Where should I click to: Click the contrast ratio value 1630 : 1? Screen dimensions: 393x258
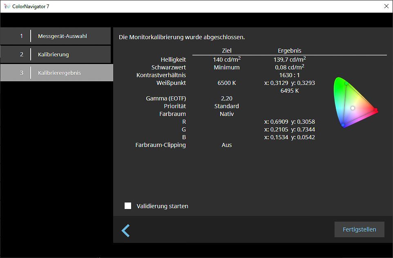point(290,75)
